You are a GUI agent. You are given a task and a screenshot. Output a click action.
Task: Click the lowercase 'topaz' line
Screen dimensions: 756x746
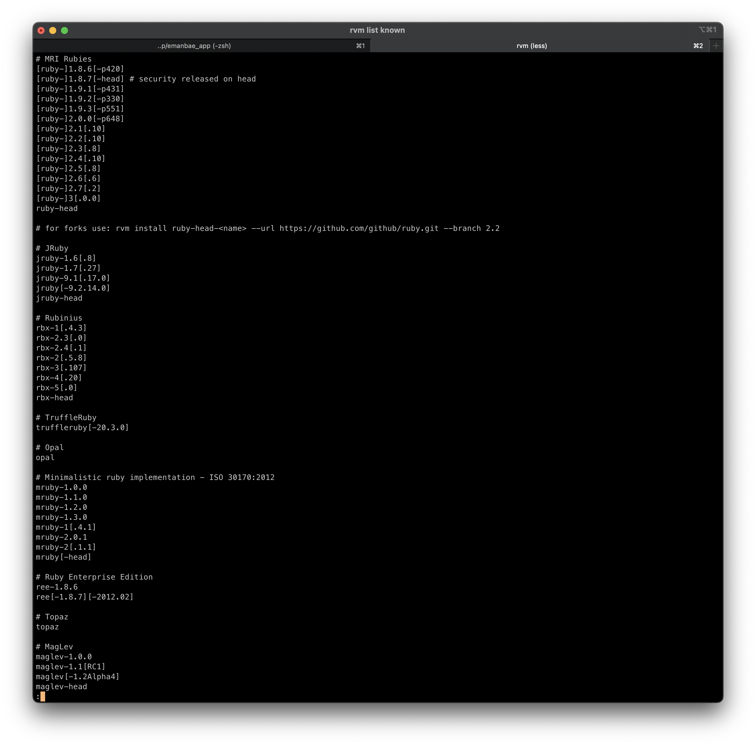pos(47,627)
